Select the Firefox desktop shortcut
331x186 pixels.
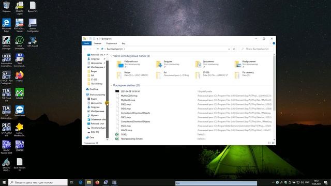pyautogui.click(x=20, y=76)
